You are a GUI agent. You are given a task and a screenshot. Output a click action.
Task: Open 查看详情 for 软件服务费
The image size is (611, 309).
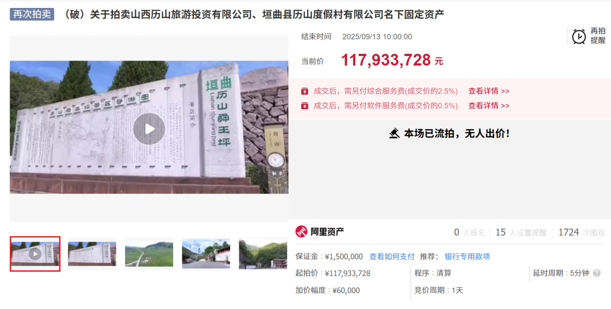[x=489, y=106]
